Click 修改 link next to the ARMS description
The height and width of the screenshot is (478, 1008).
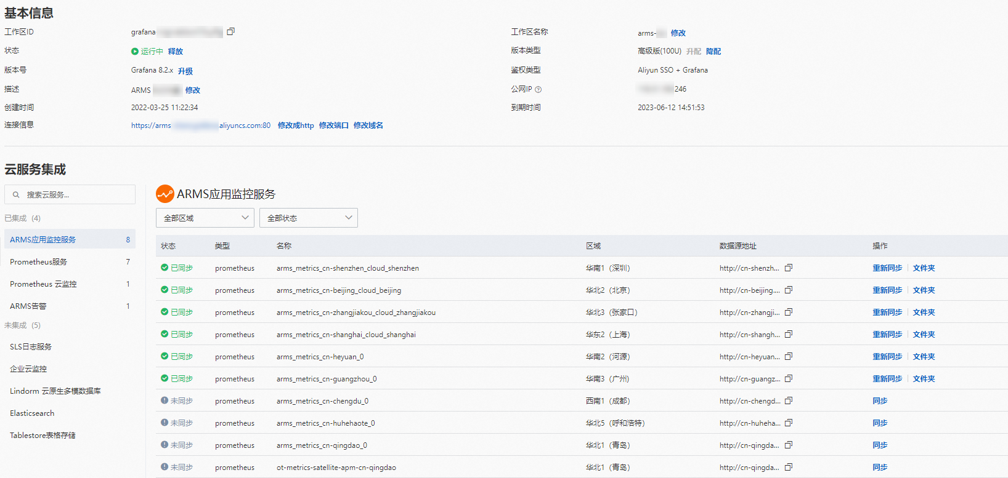(x=193, y=90)
